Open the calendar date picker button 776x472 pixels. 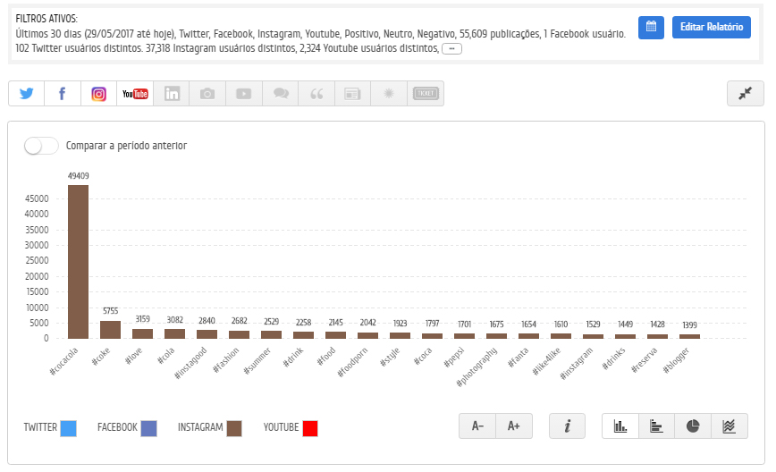[651, 27]
